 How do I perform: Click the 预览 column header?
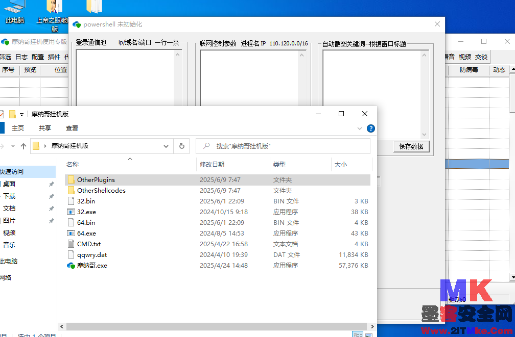pos(30,70)
